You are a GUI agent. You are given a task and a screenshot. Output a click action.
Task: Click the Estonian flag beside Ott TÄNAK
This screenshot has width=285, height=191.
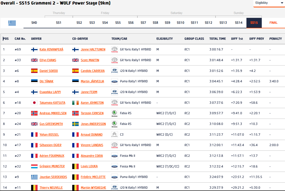pyautogui.click(x=34, y=81)
